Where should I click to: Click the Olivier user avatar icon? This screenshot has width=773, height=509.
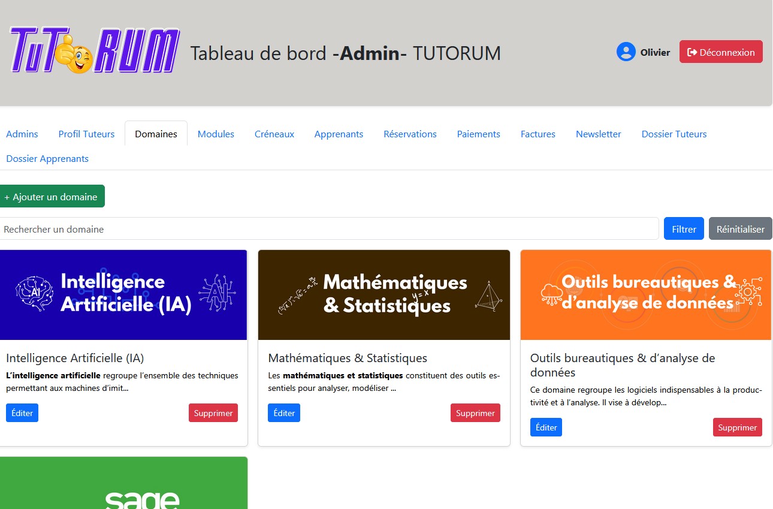626,52
